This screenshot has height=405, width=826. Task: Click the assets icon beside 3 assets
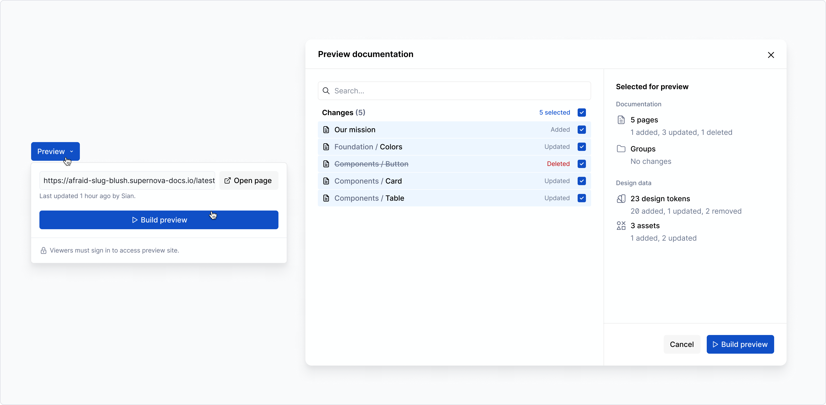click(621, 225)
